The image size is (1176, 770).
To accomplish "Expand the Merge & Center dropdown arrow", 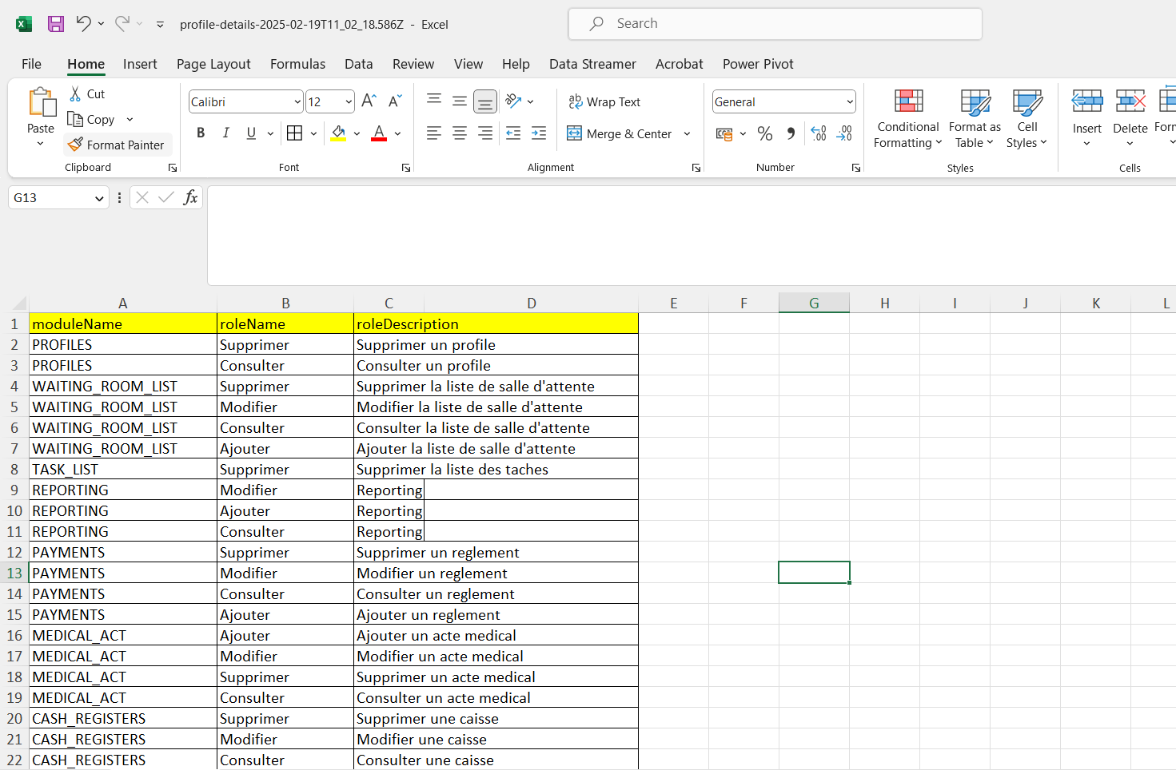I will coord(687,134).
